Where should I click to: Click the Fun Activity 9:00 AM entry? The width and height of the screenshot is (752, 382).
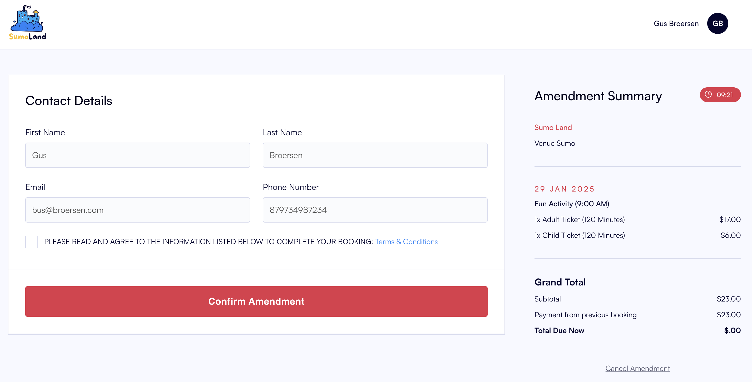pos(572,204)
